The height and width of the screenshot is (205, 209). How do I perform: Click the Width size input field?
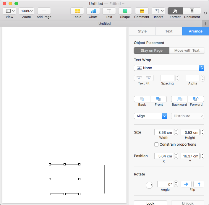pyautogui.click(x=163, y=132)
